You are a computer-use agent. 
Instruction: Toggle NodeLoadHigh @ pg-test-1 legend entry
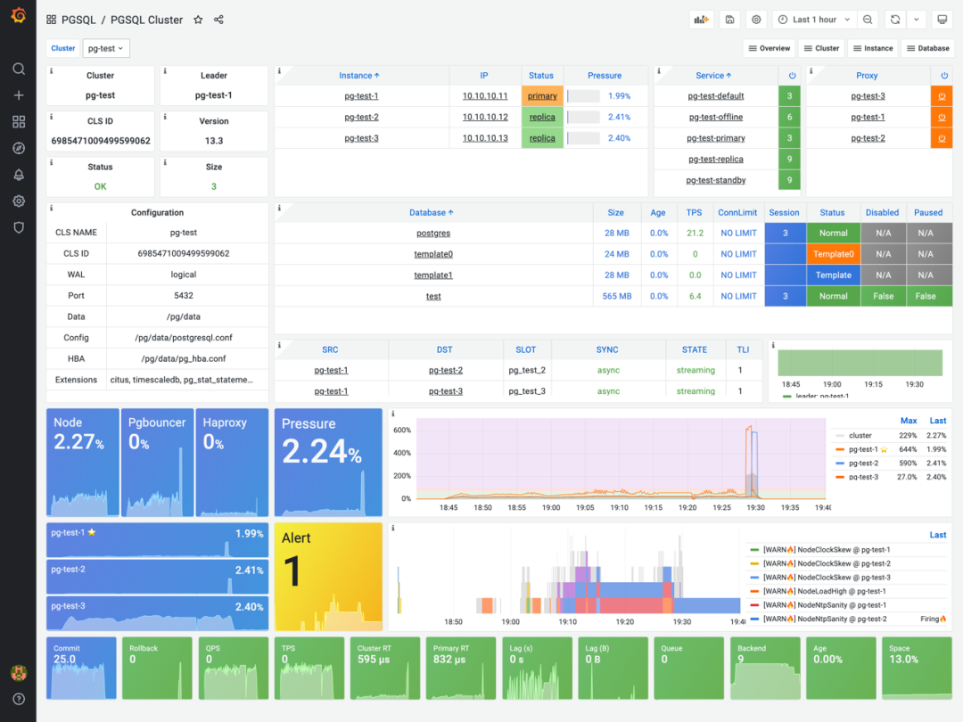[x=824, y=591]
